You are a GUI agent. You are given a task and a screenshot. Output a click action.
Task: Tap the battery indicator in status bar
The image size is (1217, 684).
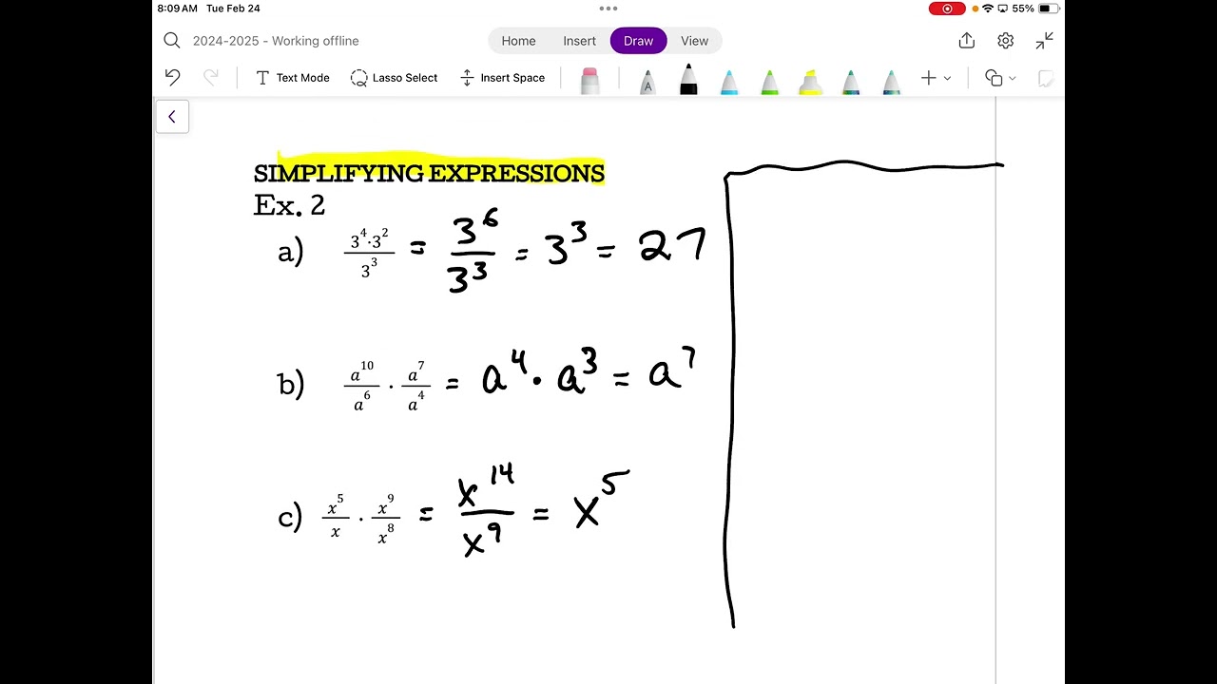(1049, 9)
